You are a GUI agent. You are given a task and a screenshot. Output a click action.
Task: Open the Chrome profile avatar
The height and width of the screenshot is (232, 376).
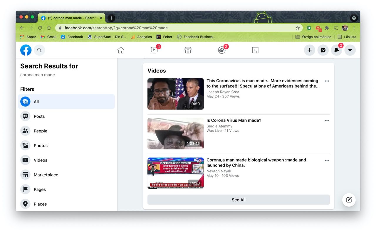click(345, 28)
